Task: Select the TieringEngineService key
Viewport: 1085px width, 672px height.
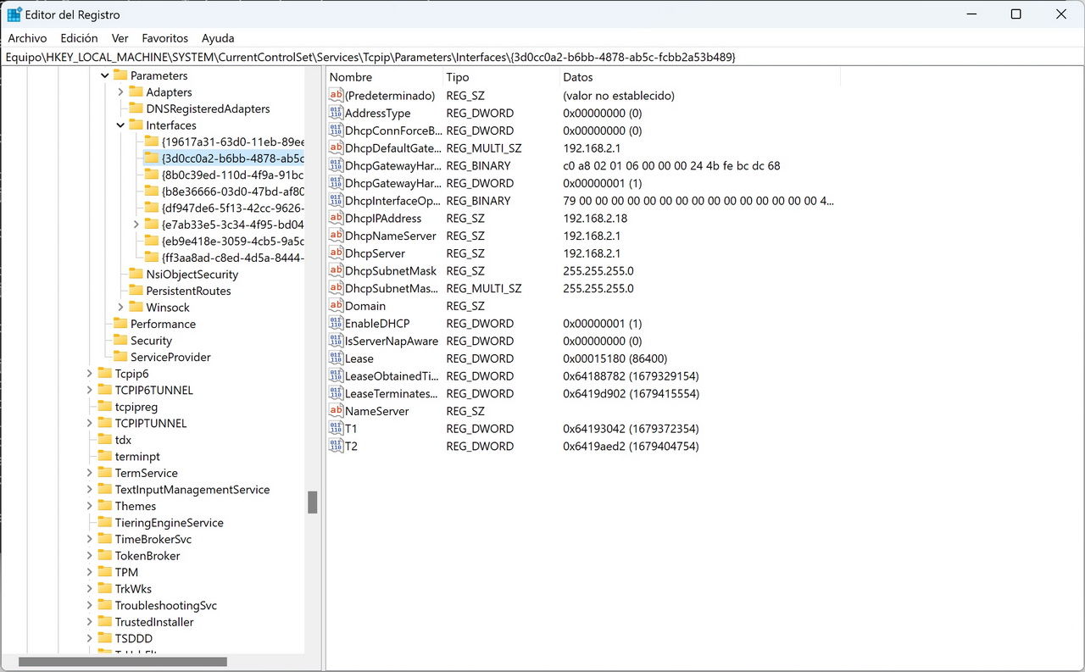Action: 170,523
